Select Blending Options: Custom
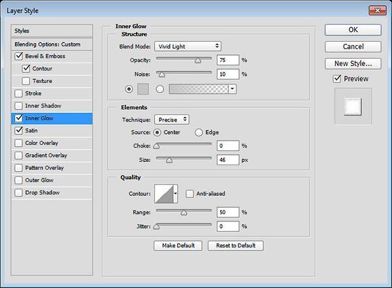The height and width of the screenshot is (288, 392). click(52, 44)
